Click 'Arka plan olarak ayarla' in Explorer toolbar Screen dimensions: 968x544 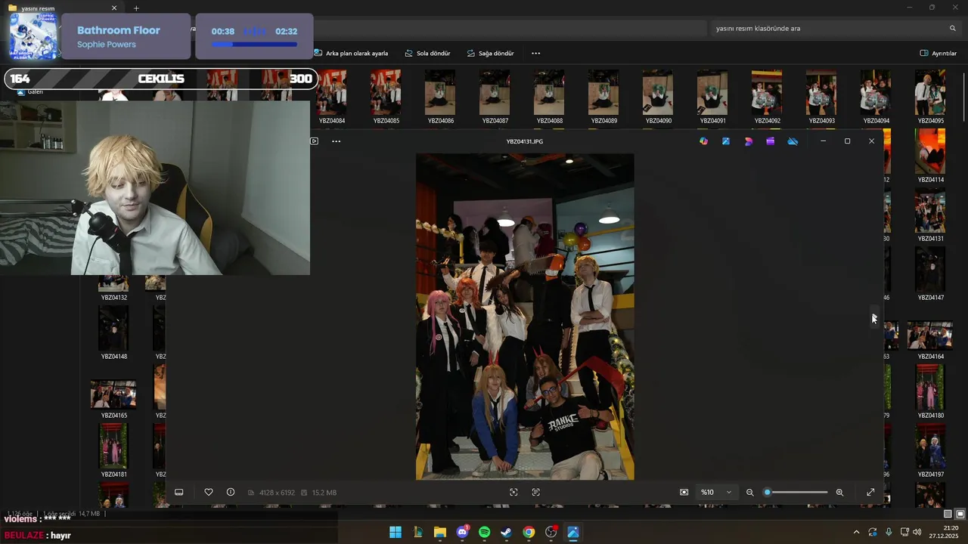[x=351, y=54]
